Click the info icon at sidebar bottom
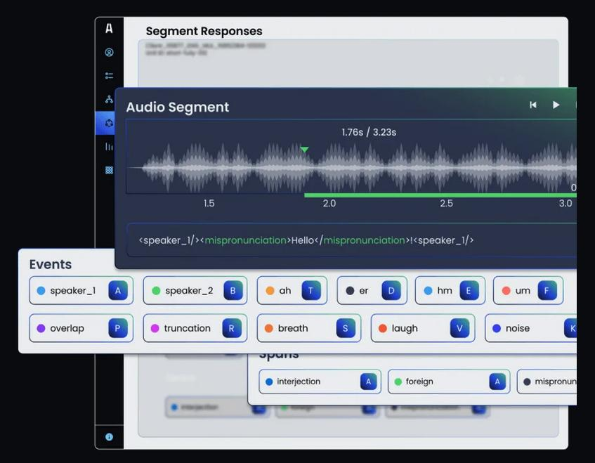Viewport: 595px width, 463px height. [109, 437]
